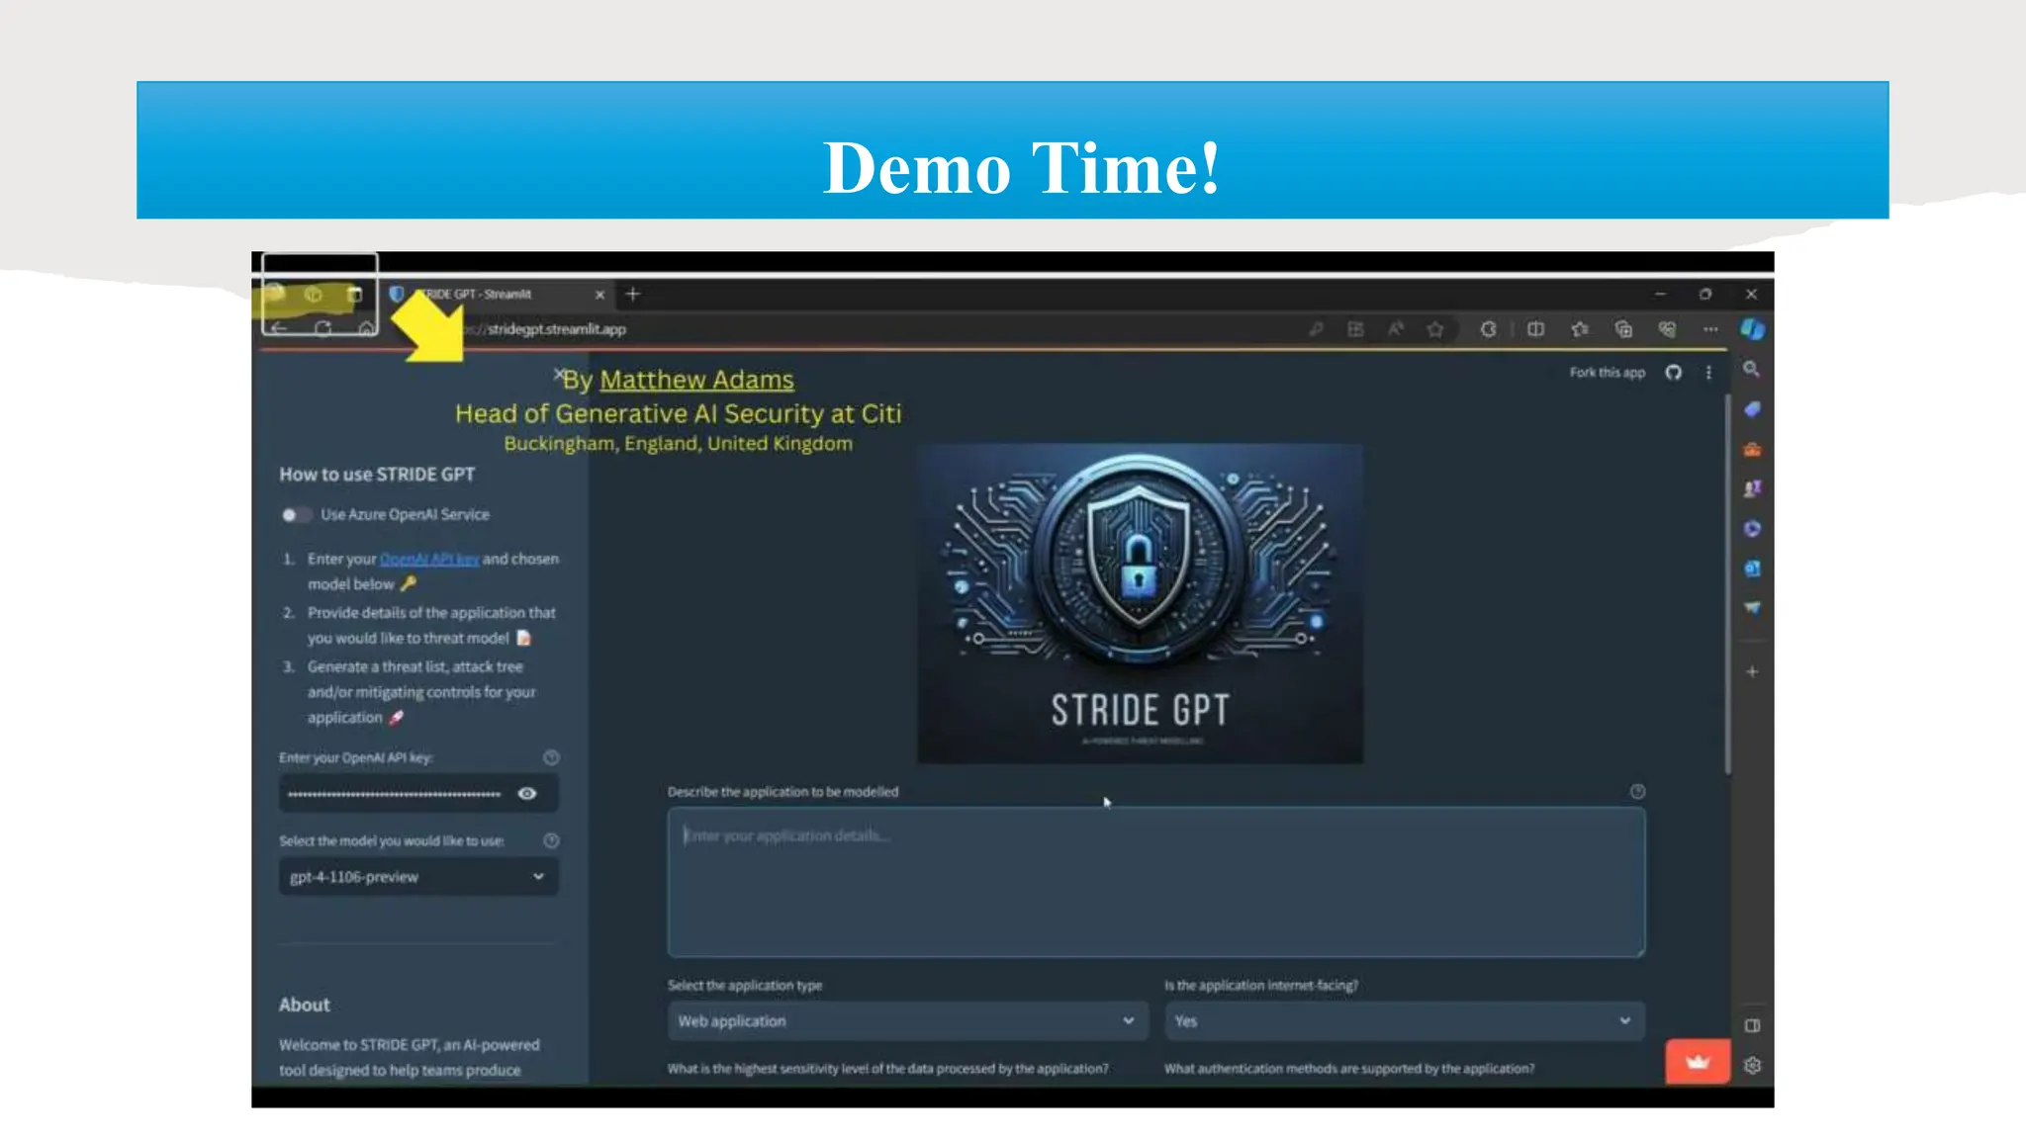This screenshot has height=1139, width=2026.
Task: Click Fork this app
Action: (1607, 373)
